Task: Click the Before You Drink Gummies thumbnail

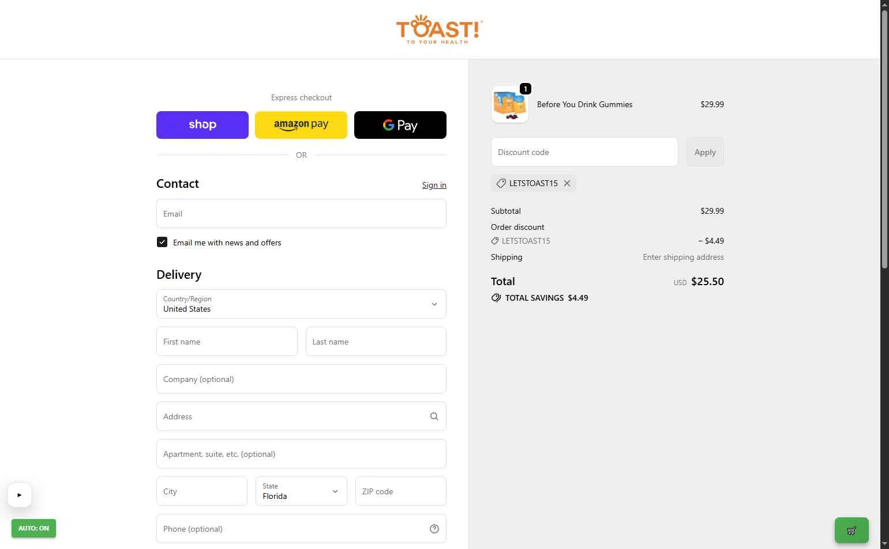Action: pos(510,104)
